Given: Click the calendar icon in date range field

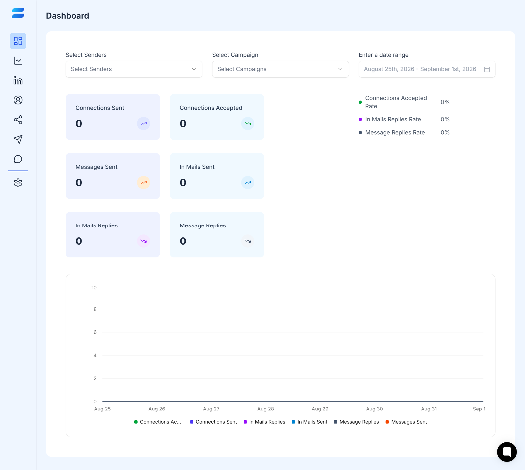Looking at the screenshot, I should [x=487, y=69].
